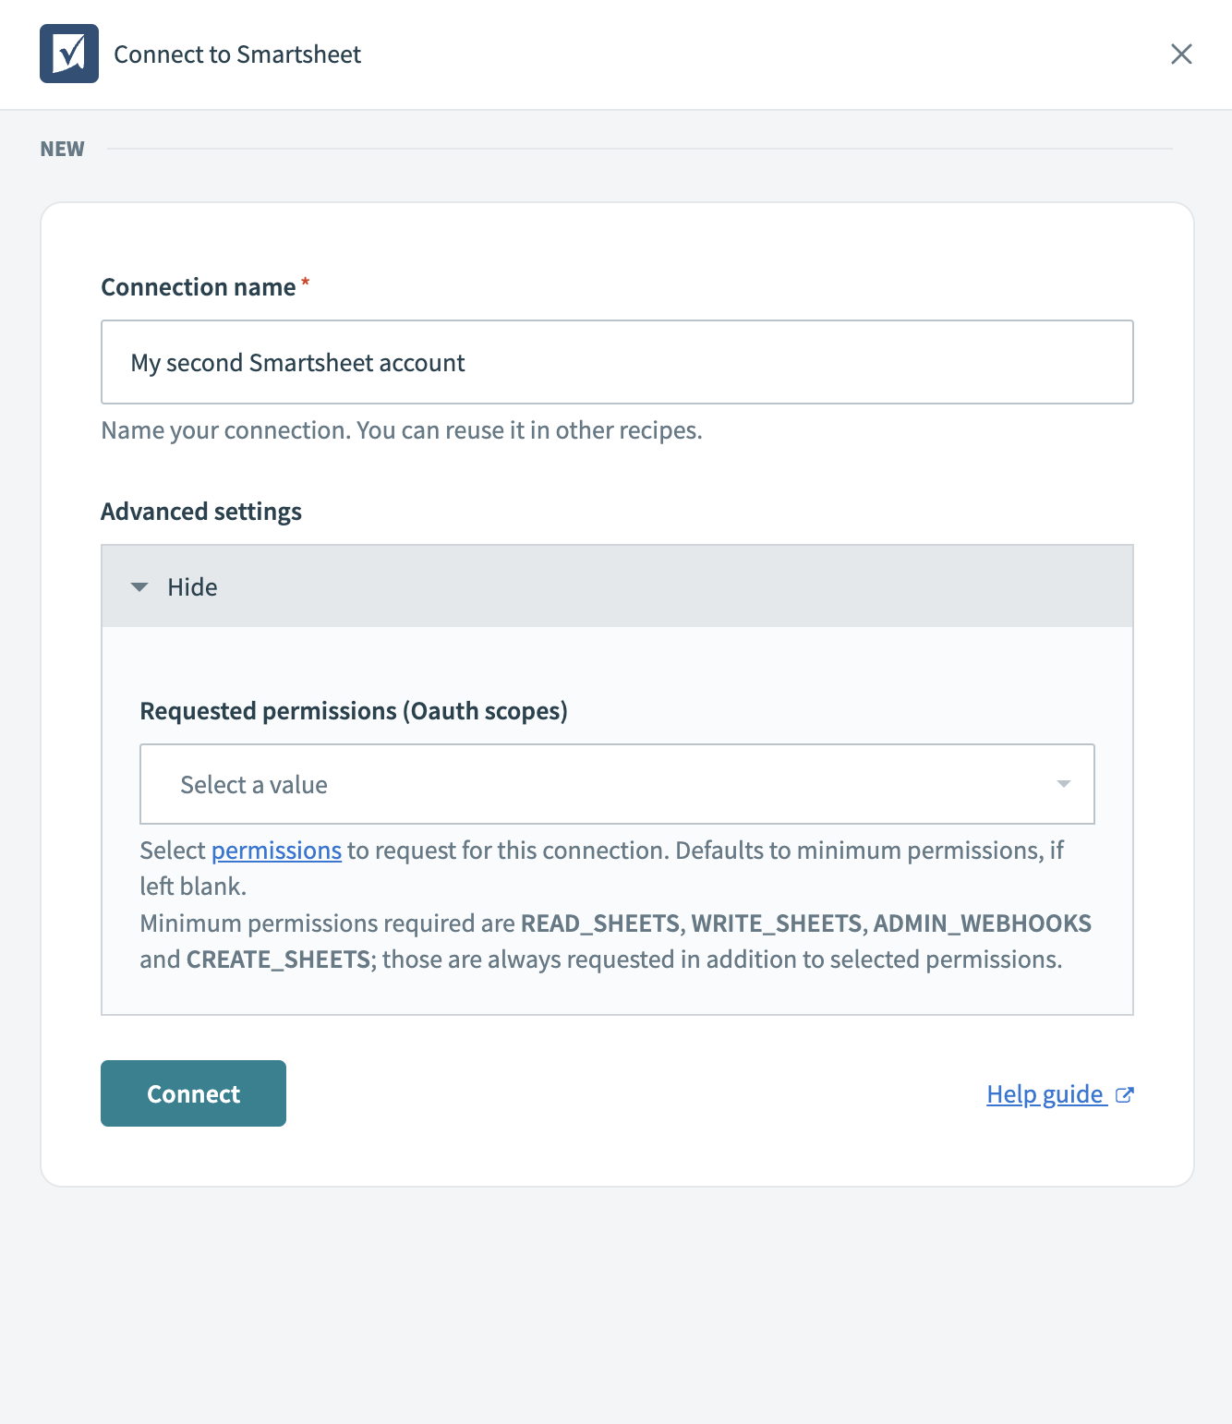Select the text My second Smartsheet account
Viewport: 1232px width, 1424px height.
(x=298, y=362)
